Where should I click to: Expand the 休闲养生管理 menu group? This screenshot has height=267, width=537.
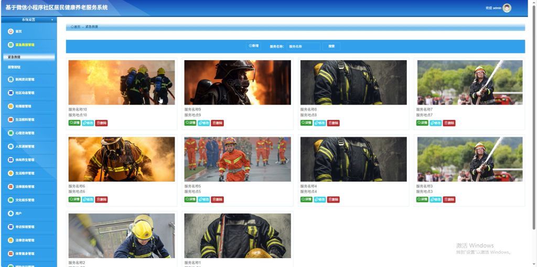tap(29, 160)
